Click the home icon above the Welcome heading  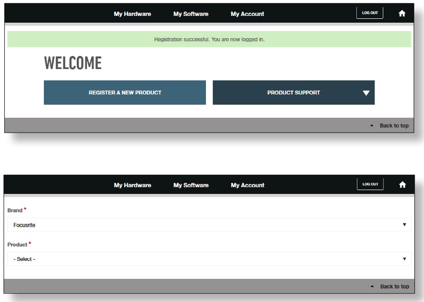coord(402,14)
